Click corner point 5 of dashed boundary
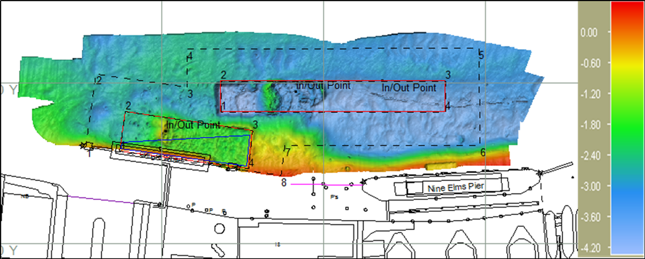Viewport: 645px width, 259px height. pos(481,54)
